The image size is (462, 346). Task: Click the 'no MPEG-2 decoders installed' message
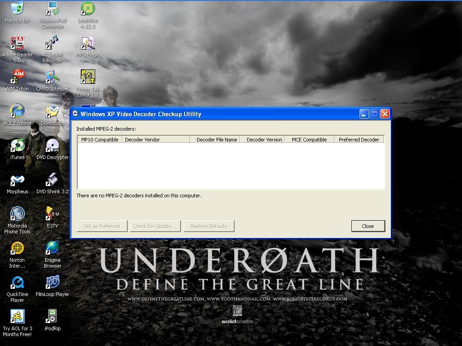(x=139, y=196)
